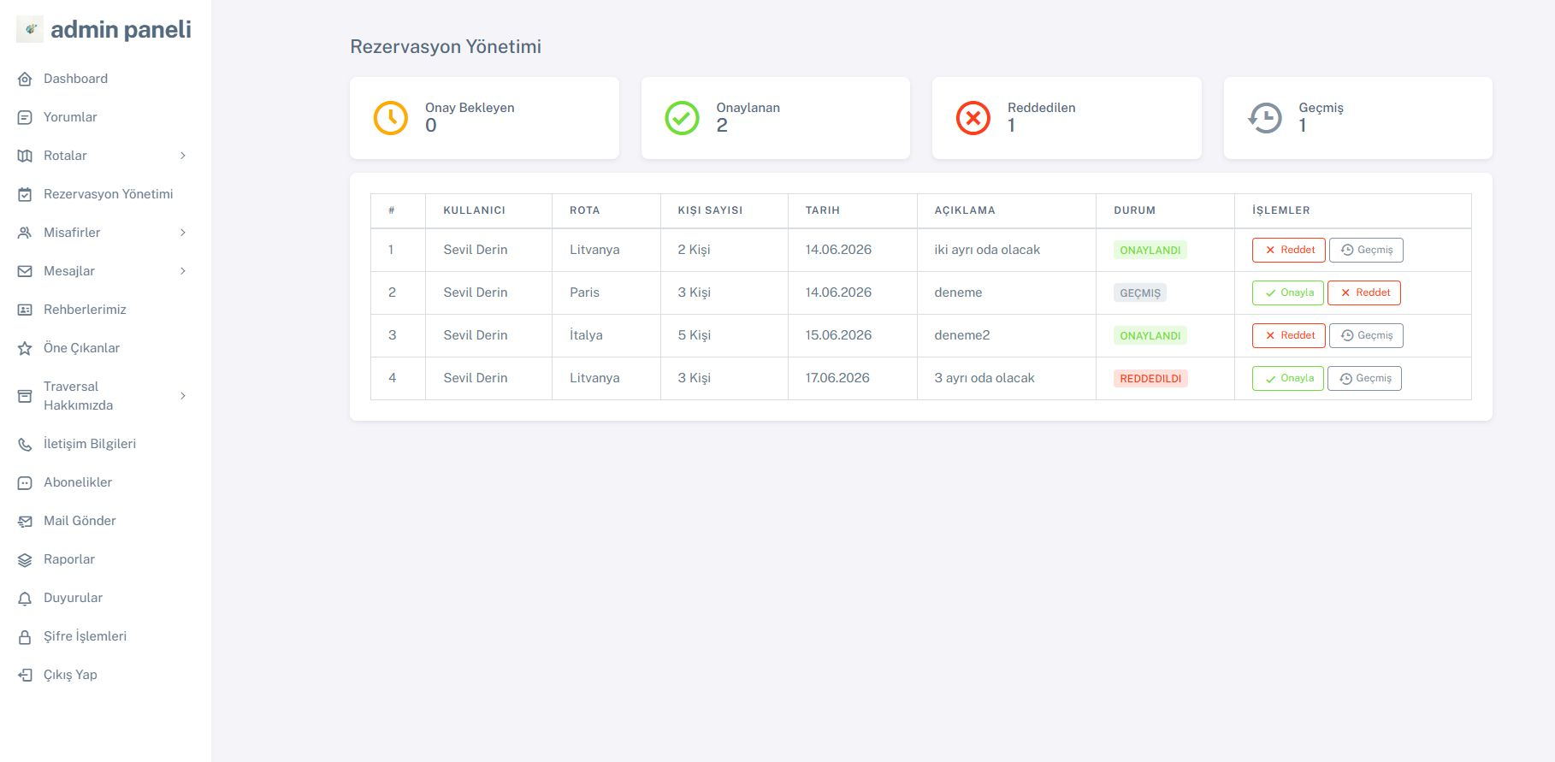This screenshot has width=1555, height=762.
Task: Click the admin paneli logo image
Action: [x=30, y=29]
